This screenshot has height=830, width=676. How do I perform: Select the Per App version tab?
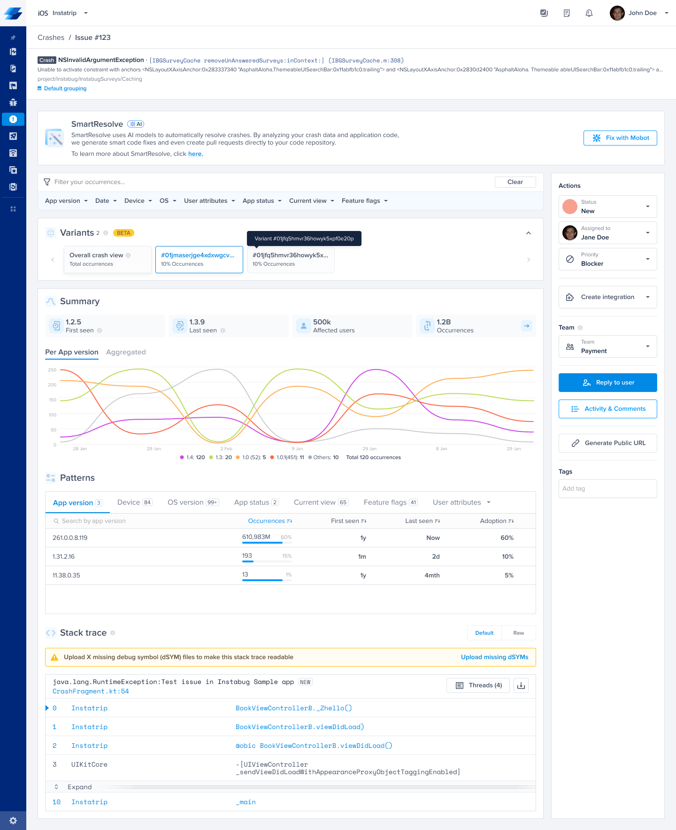[x=72, y=352]
